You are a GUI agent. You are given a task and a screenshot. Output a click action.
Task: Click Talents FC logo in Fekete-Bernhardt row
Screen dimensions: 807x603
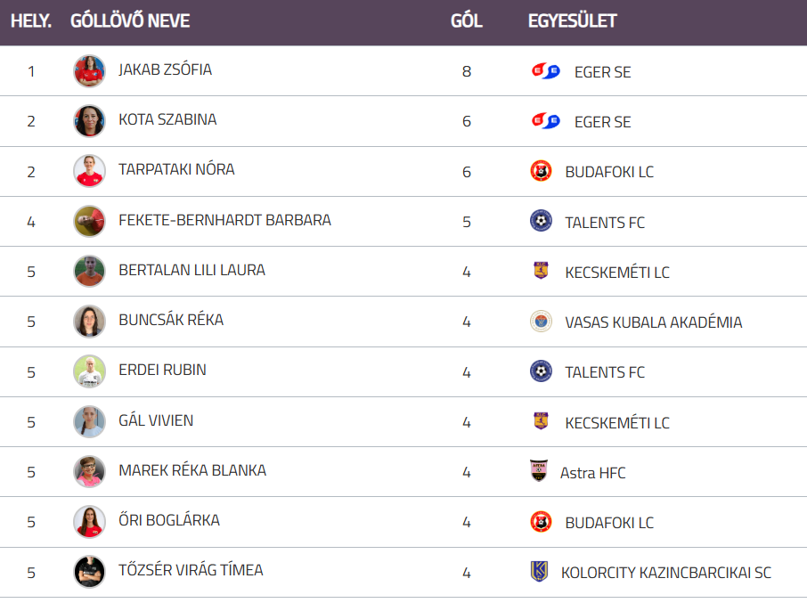(x=541, y=221)
